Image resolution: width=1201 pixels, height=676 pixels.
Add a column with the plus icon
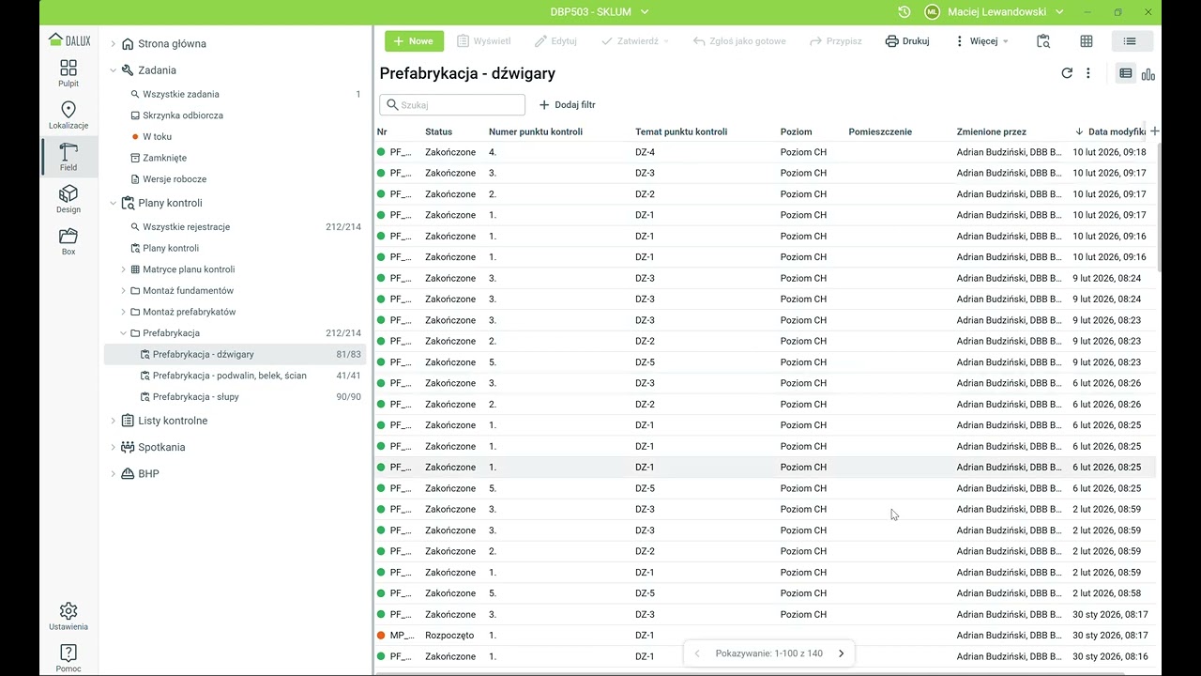tap(1155, 131)
